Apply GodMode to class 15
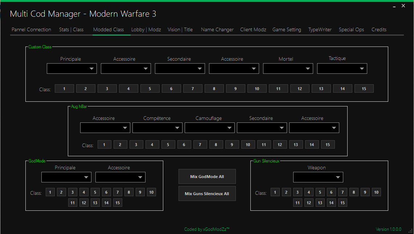The image size is (414, 234). click(118, 203)
